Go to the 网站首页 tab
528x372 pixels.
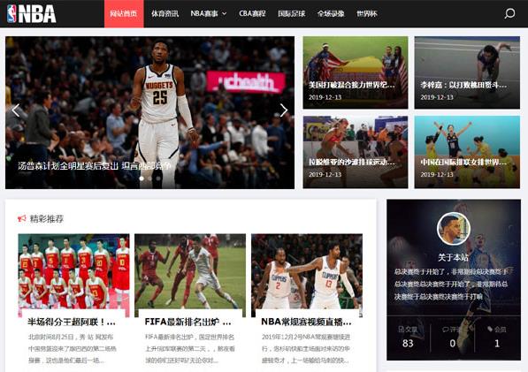[x=124, y=14]
